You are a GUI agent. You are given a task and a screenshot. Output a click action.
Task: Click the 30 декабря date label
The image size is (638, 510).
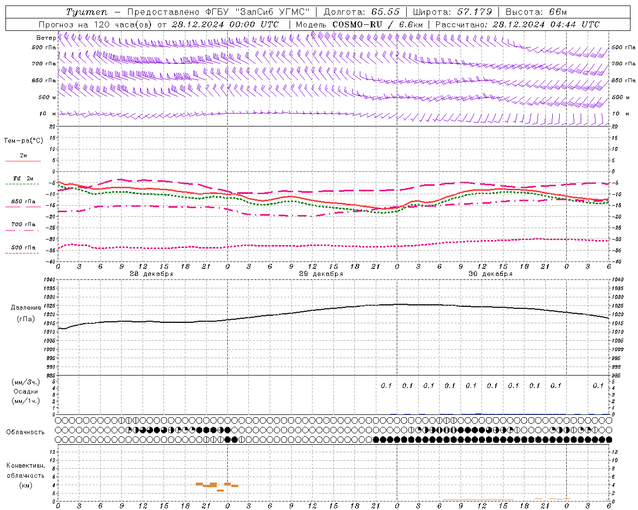(490, 274)
